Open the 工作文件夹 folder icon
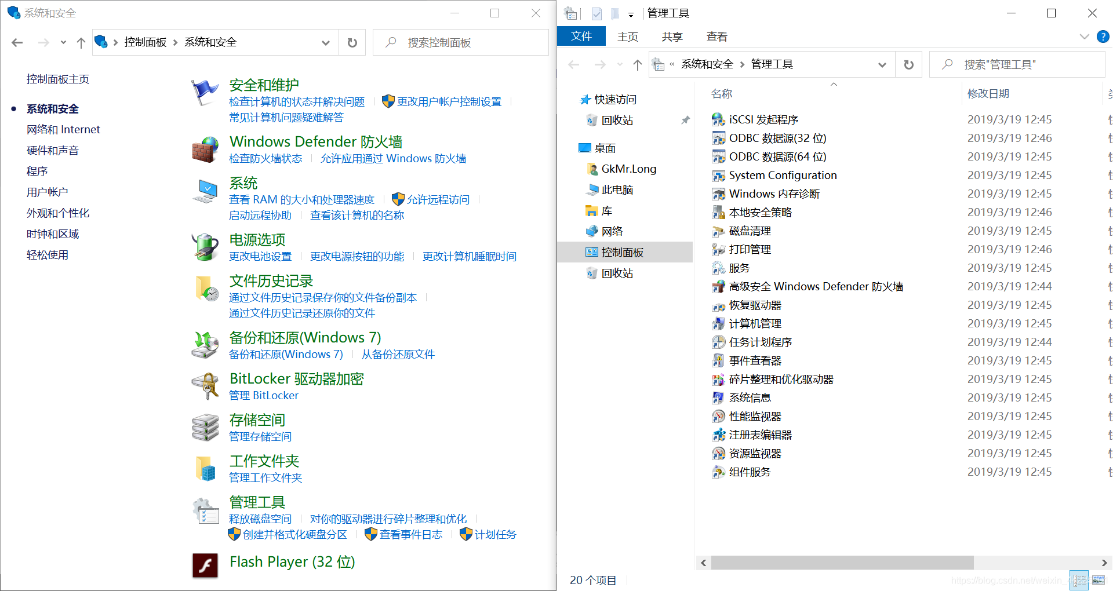The image size is (1113, 591). click(x=205, y=469)
